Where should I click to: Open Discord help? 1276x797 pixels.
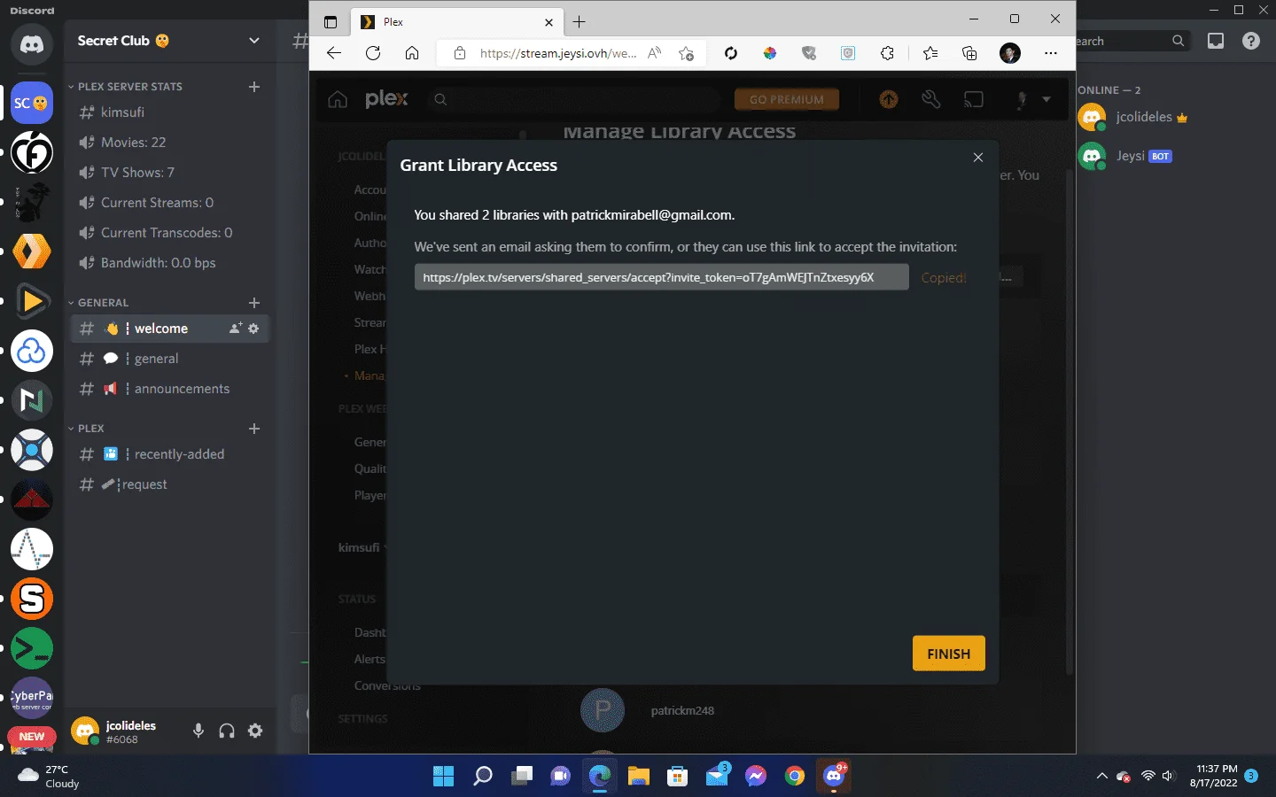[1251, 41]
